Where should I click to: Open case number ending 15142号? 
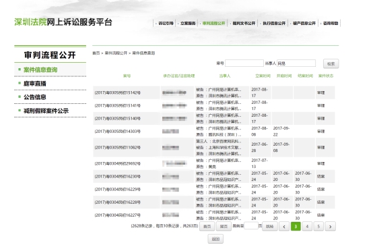118,92
